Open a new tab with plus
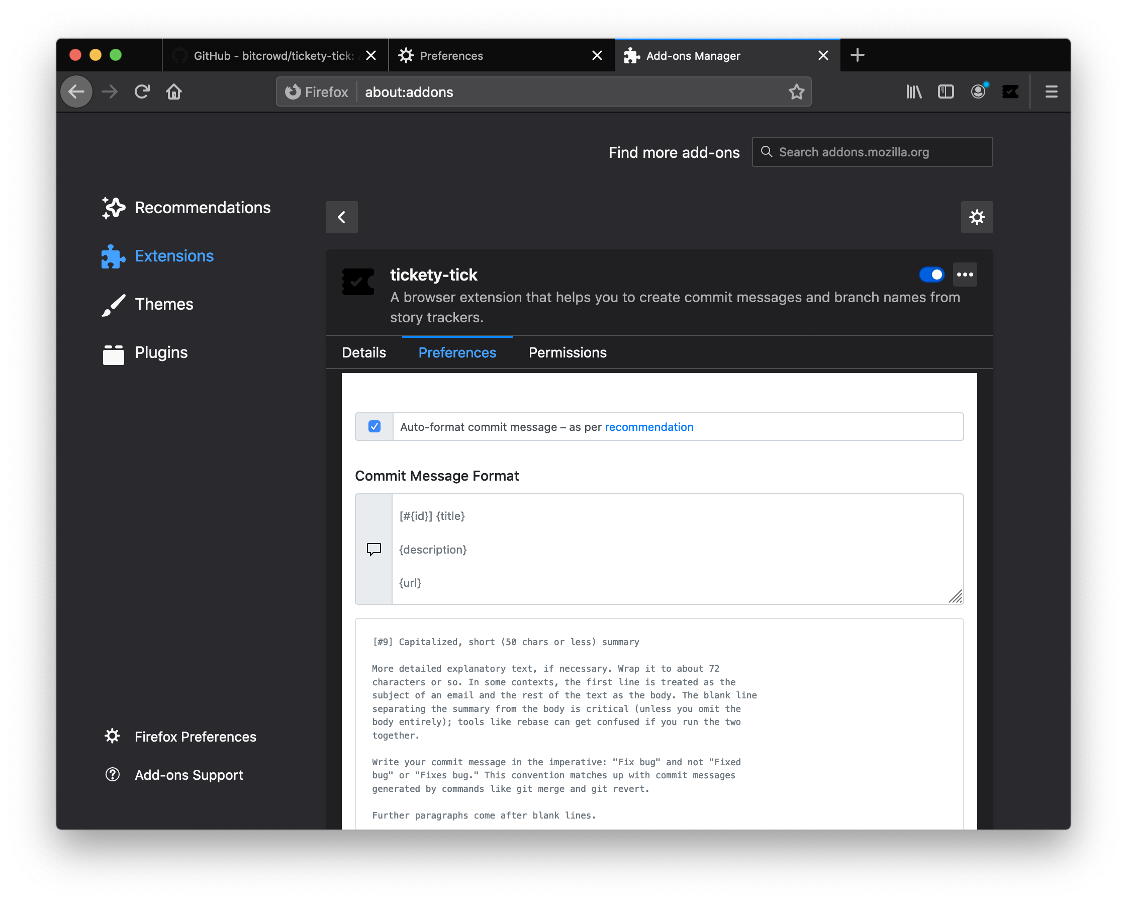The height and width of the screenshot is (904, 1127). point(857,55)
